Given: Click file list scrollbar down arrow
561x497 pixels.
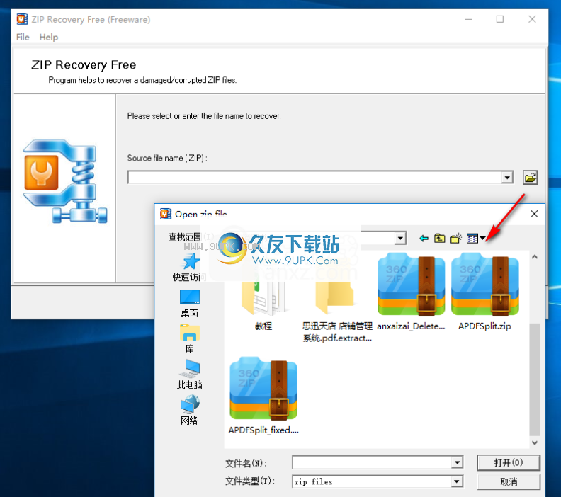Looking at the screenshot, I should pyautogui.click(x=535, y=442).
